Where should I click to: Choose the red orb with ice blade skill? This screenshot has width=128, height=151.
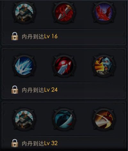pyautogui.click(x=64, y=66)
